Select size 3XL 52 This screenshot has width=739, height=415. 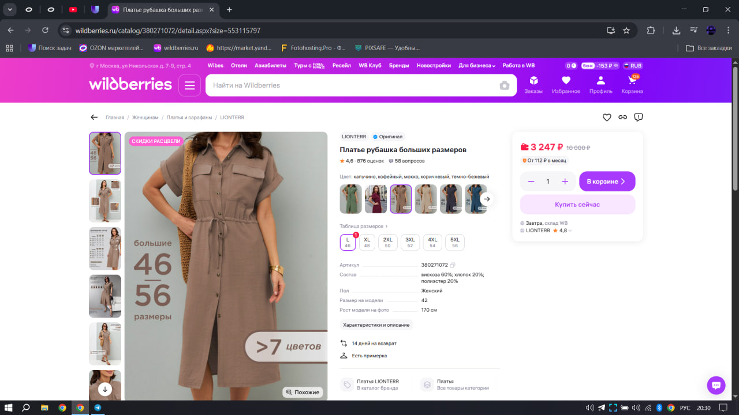(410, 243)
